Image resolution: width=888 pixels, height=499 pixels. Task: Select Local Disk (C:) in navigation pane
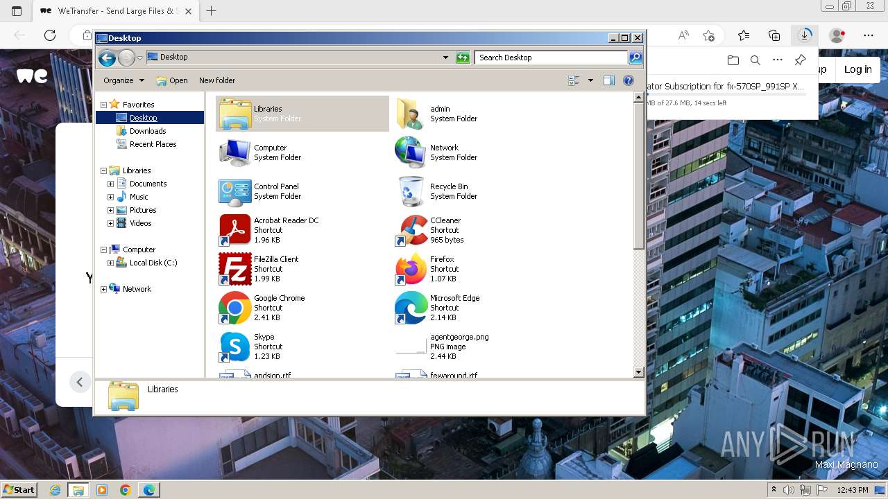point(153,263)
